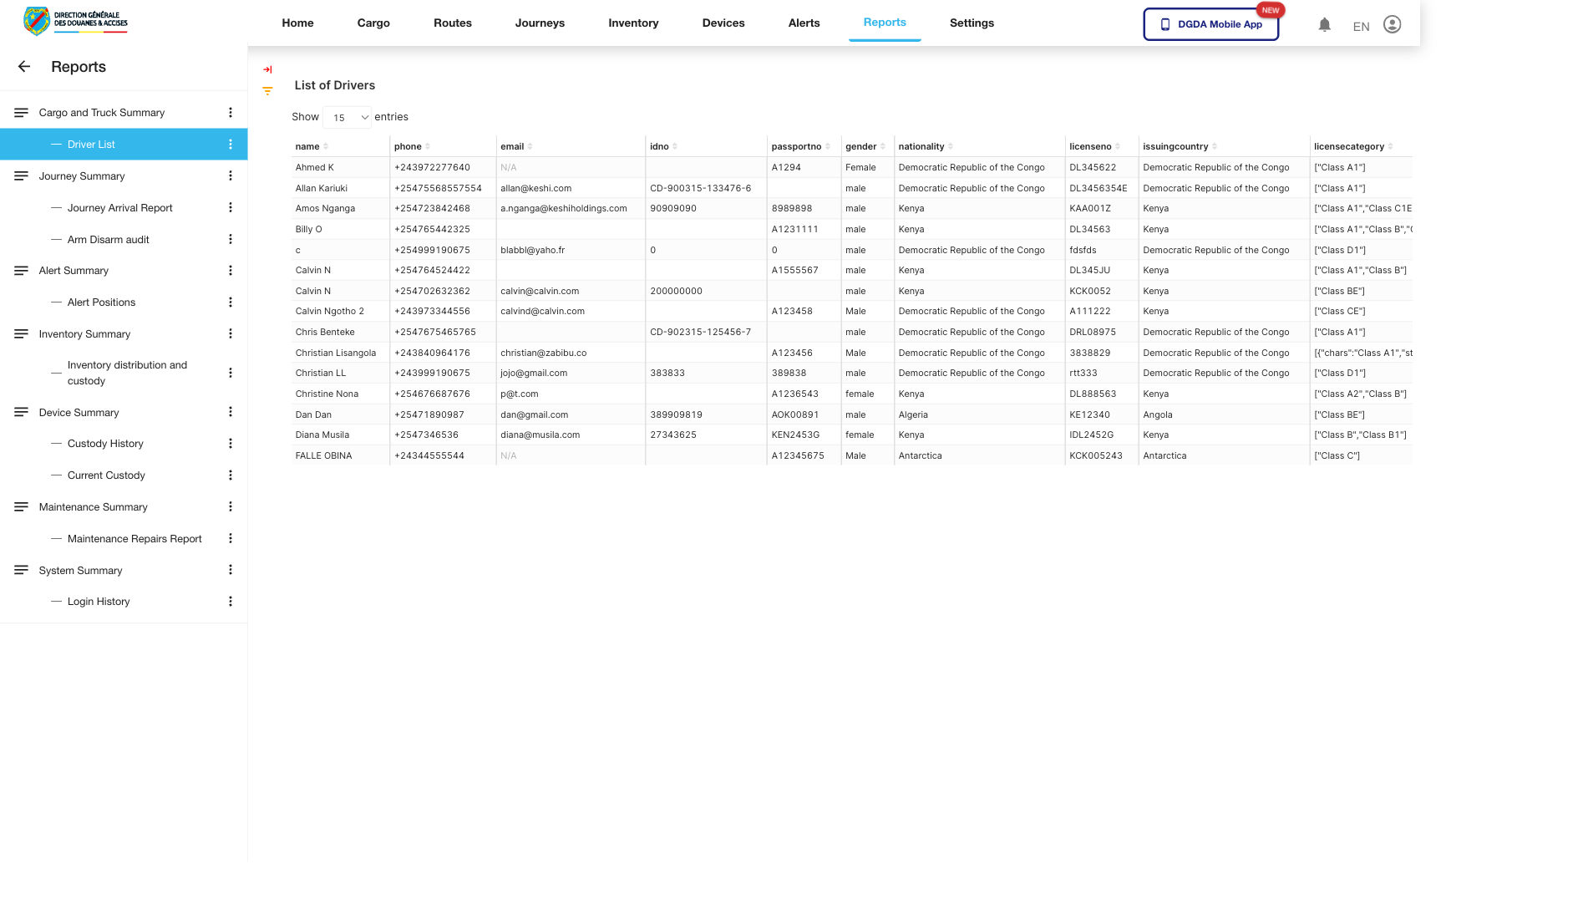Image resolution: width=1578 pixels, height=910 pixels.
Task: Open the notifications bell
Action: click(x=1324, y=25)
